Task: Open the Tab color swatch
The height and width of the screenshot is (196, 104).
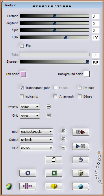Action: click(x=23, y=74)
